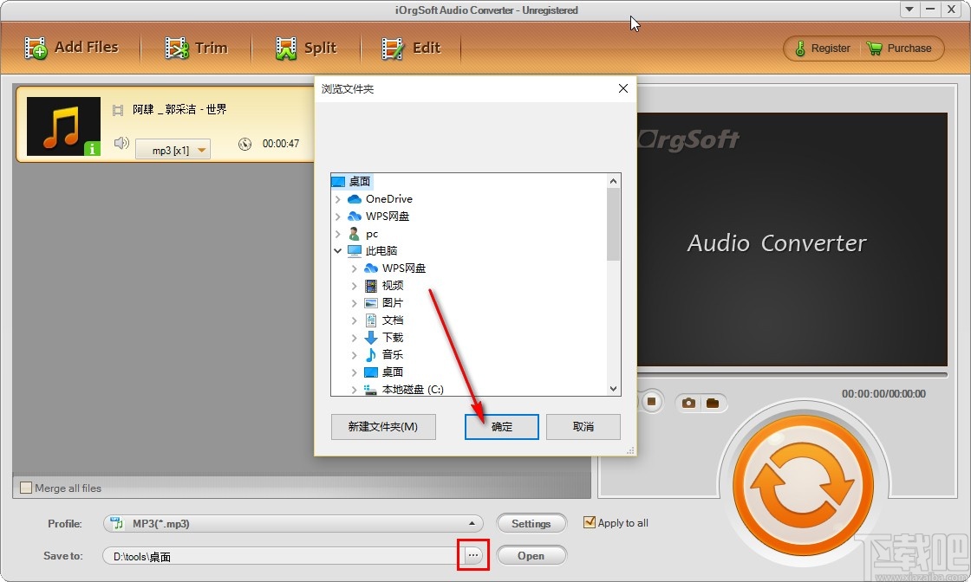Click the stop playback button
Viewport: 971px width, 582px height.
click(x=651, y=402)
